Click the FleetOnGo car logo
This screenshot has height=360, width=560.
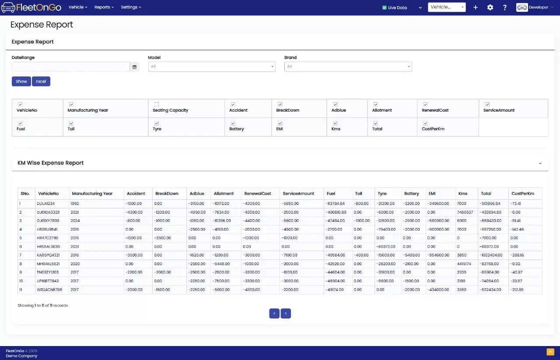(8, 7)
